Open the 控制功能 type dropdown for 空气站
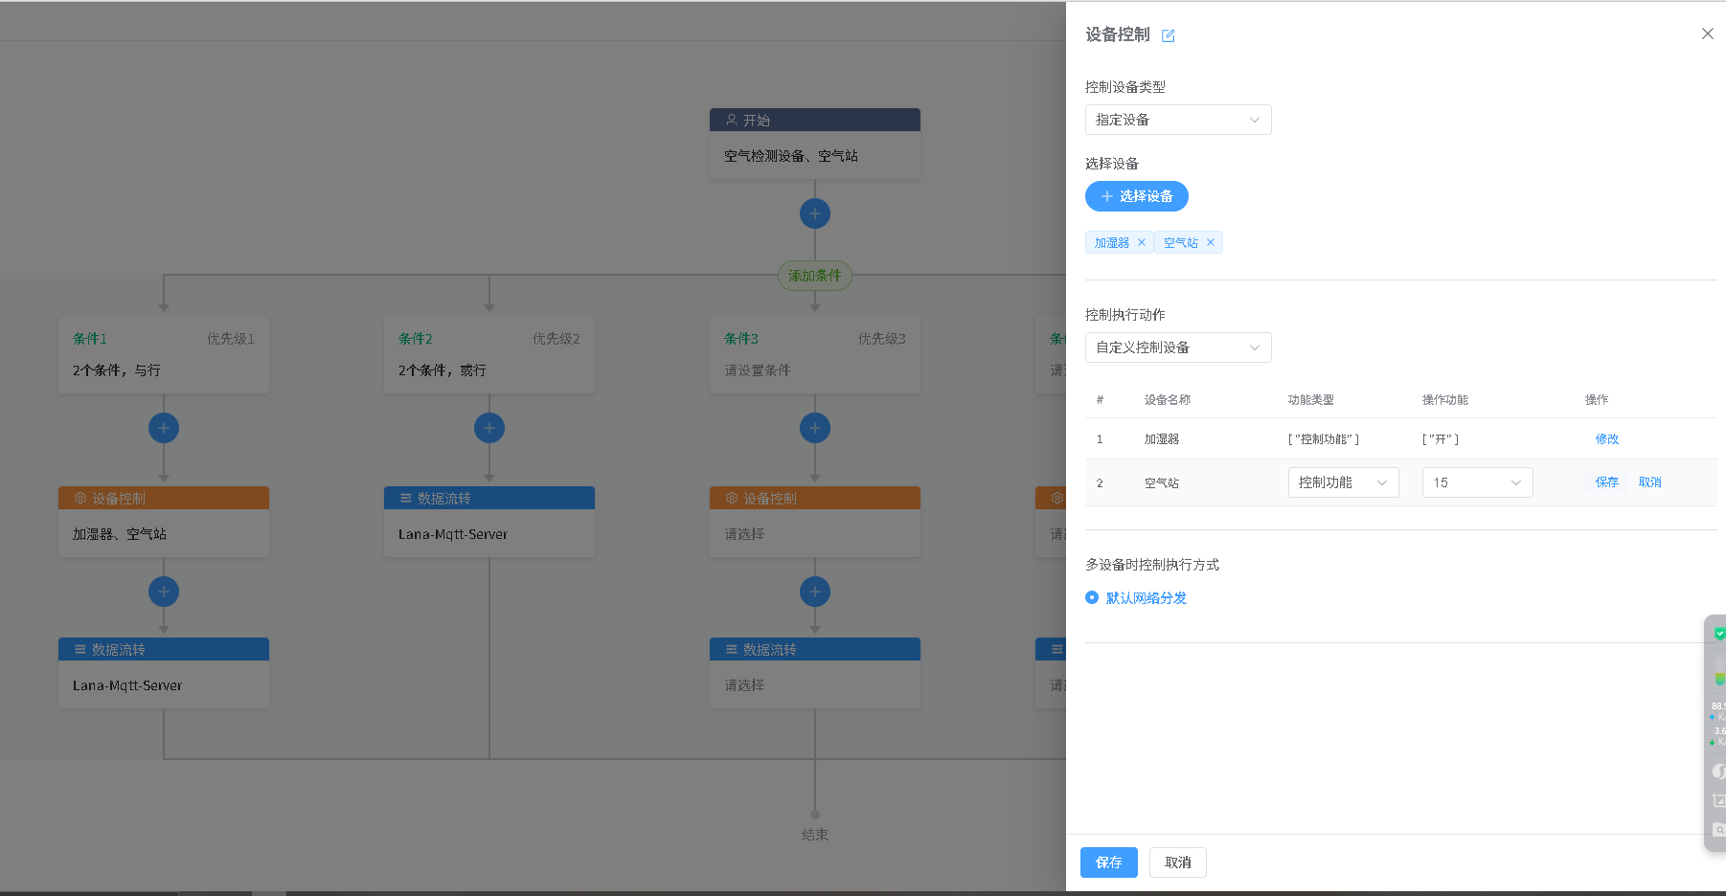 point(1342,482)
